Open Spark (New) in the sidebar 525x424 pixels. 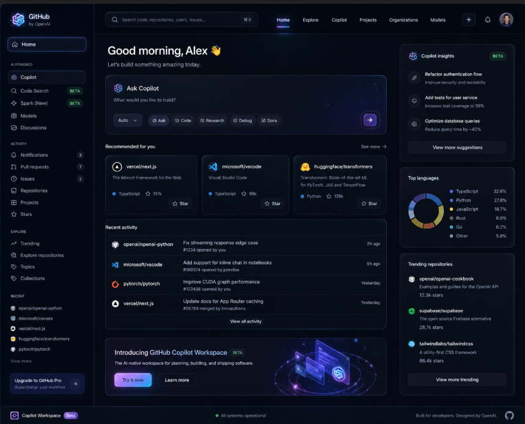point(47,103)
